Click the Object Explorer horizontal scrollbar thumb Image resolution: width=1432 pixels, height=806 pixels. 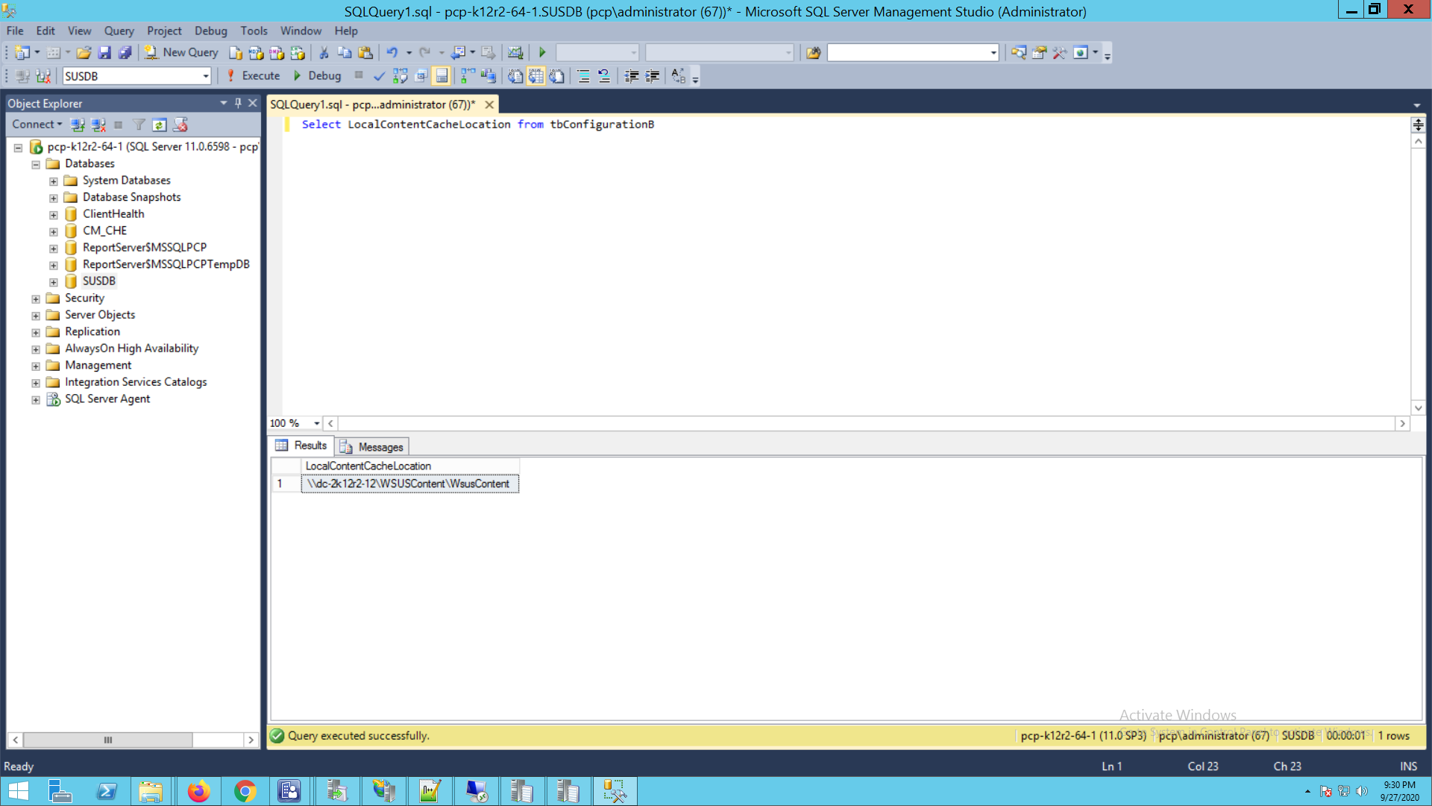[108, 740]
